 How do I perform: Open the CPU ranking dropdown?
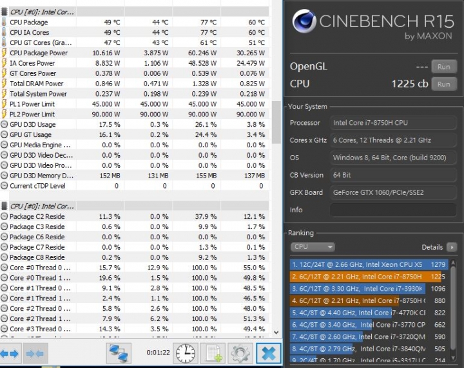point(313,247)
